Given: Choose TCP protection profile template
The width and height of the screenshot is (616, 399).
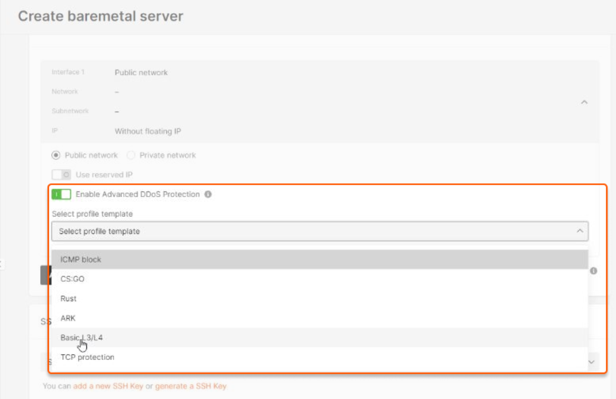Looking at the screenshot, I should click(x=320, y=358).
